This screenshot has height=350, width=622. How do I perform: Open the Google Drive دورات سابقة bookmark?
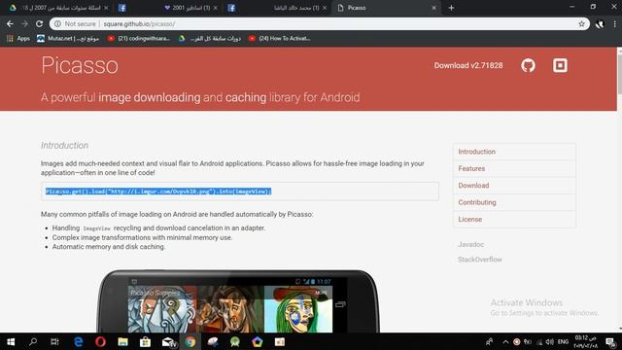(x=210, y=39)
